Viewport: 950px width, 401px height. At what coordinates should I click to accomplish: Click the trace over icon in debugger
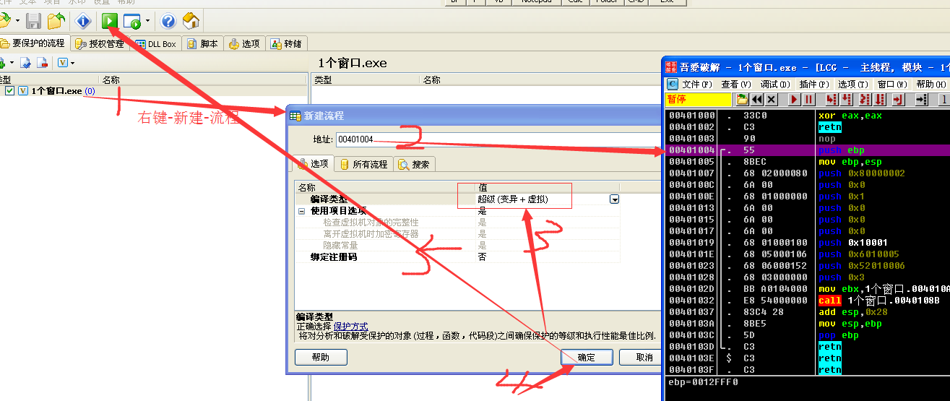point(879,99)
